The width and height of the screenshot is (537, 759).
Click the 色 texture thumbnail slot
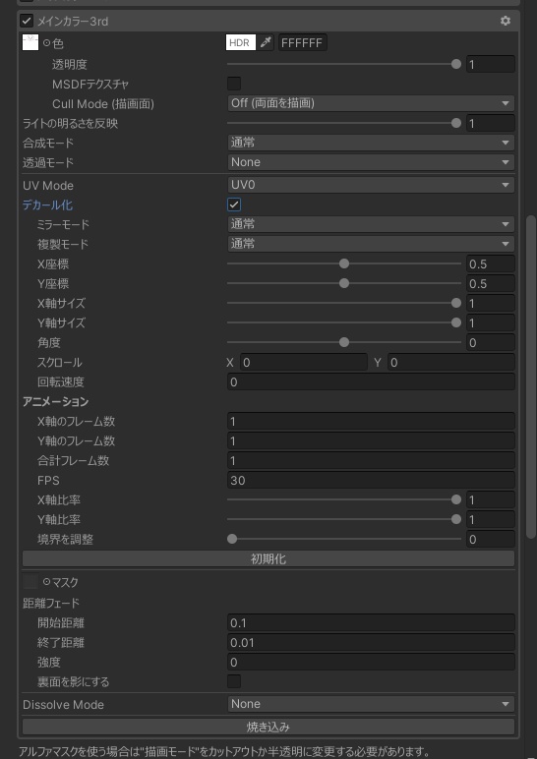pyautogui.click(x=30, y=42)
